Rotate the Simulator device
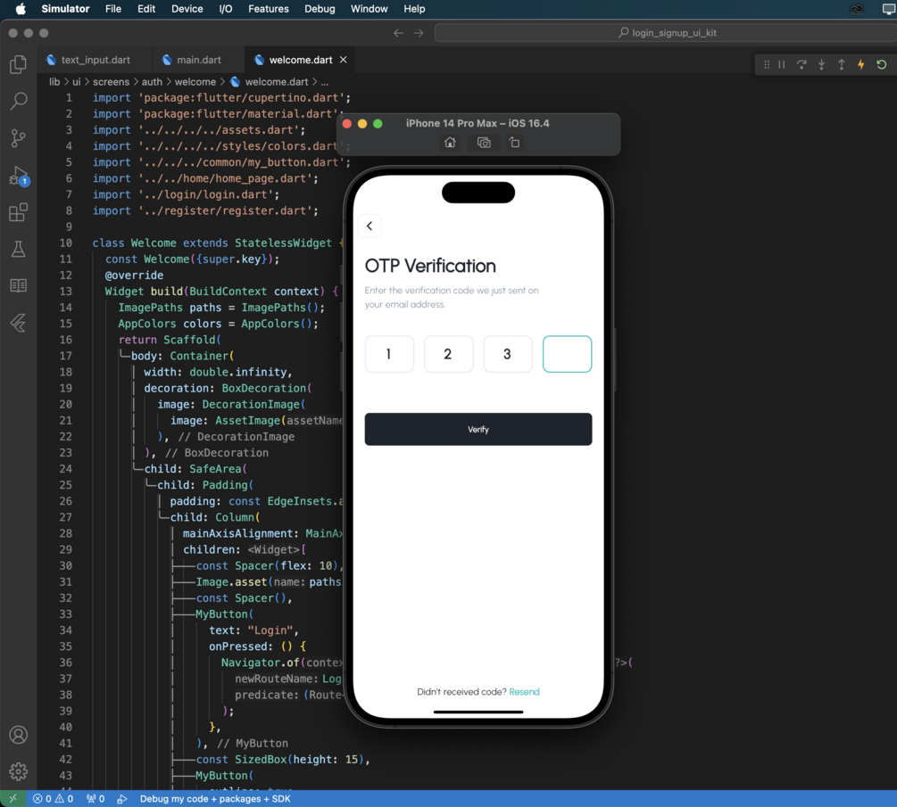 514,143
